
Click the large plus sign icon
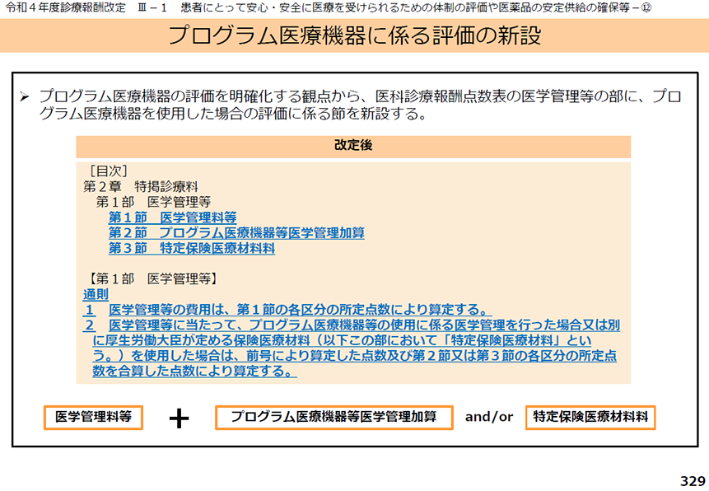[179, 419]
